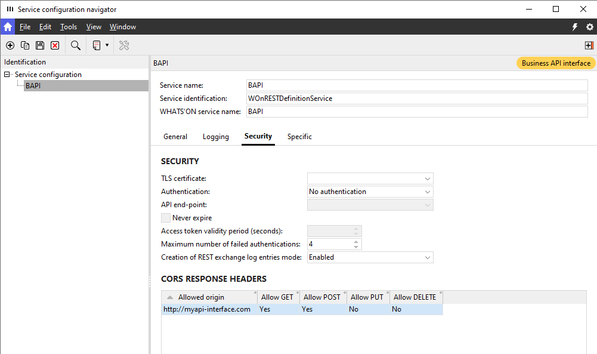Click the add-panel icon at toolbar right
597x354 pixels.
[589, 45]
